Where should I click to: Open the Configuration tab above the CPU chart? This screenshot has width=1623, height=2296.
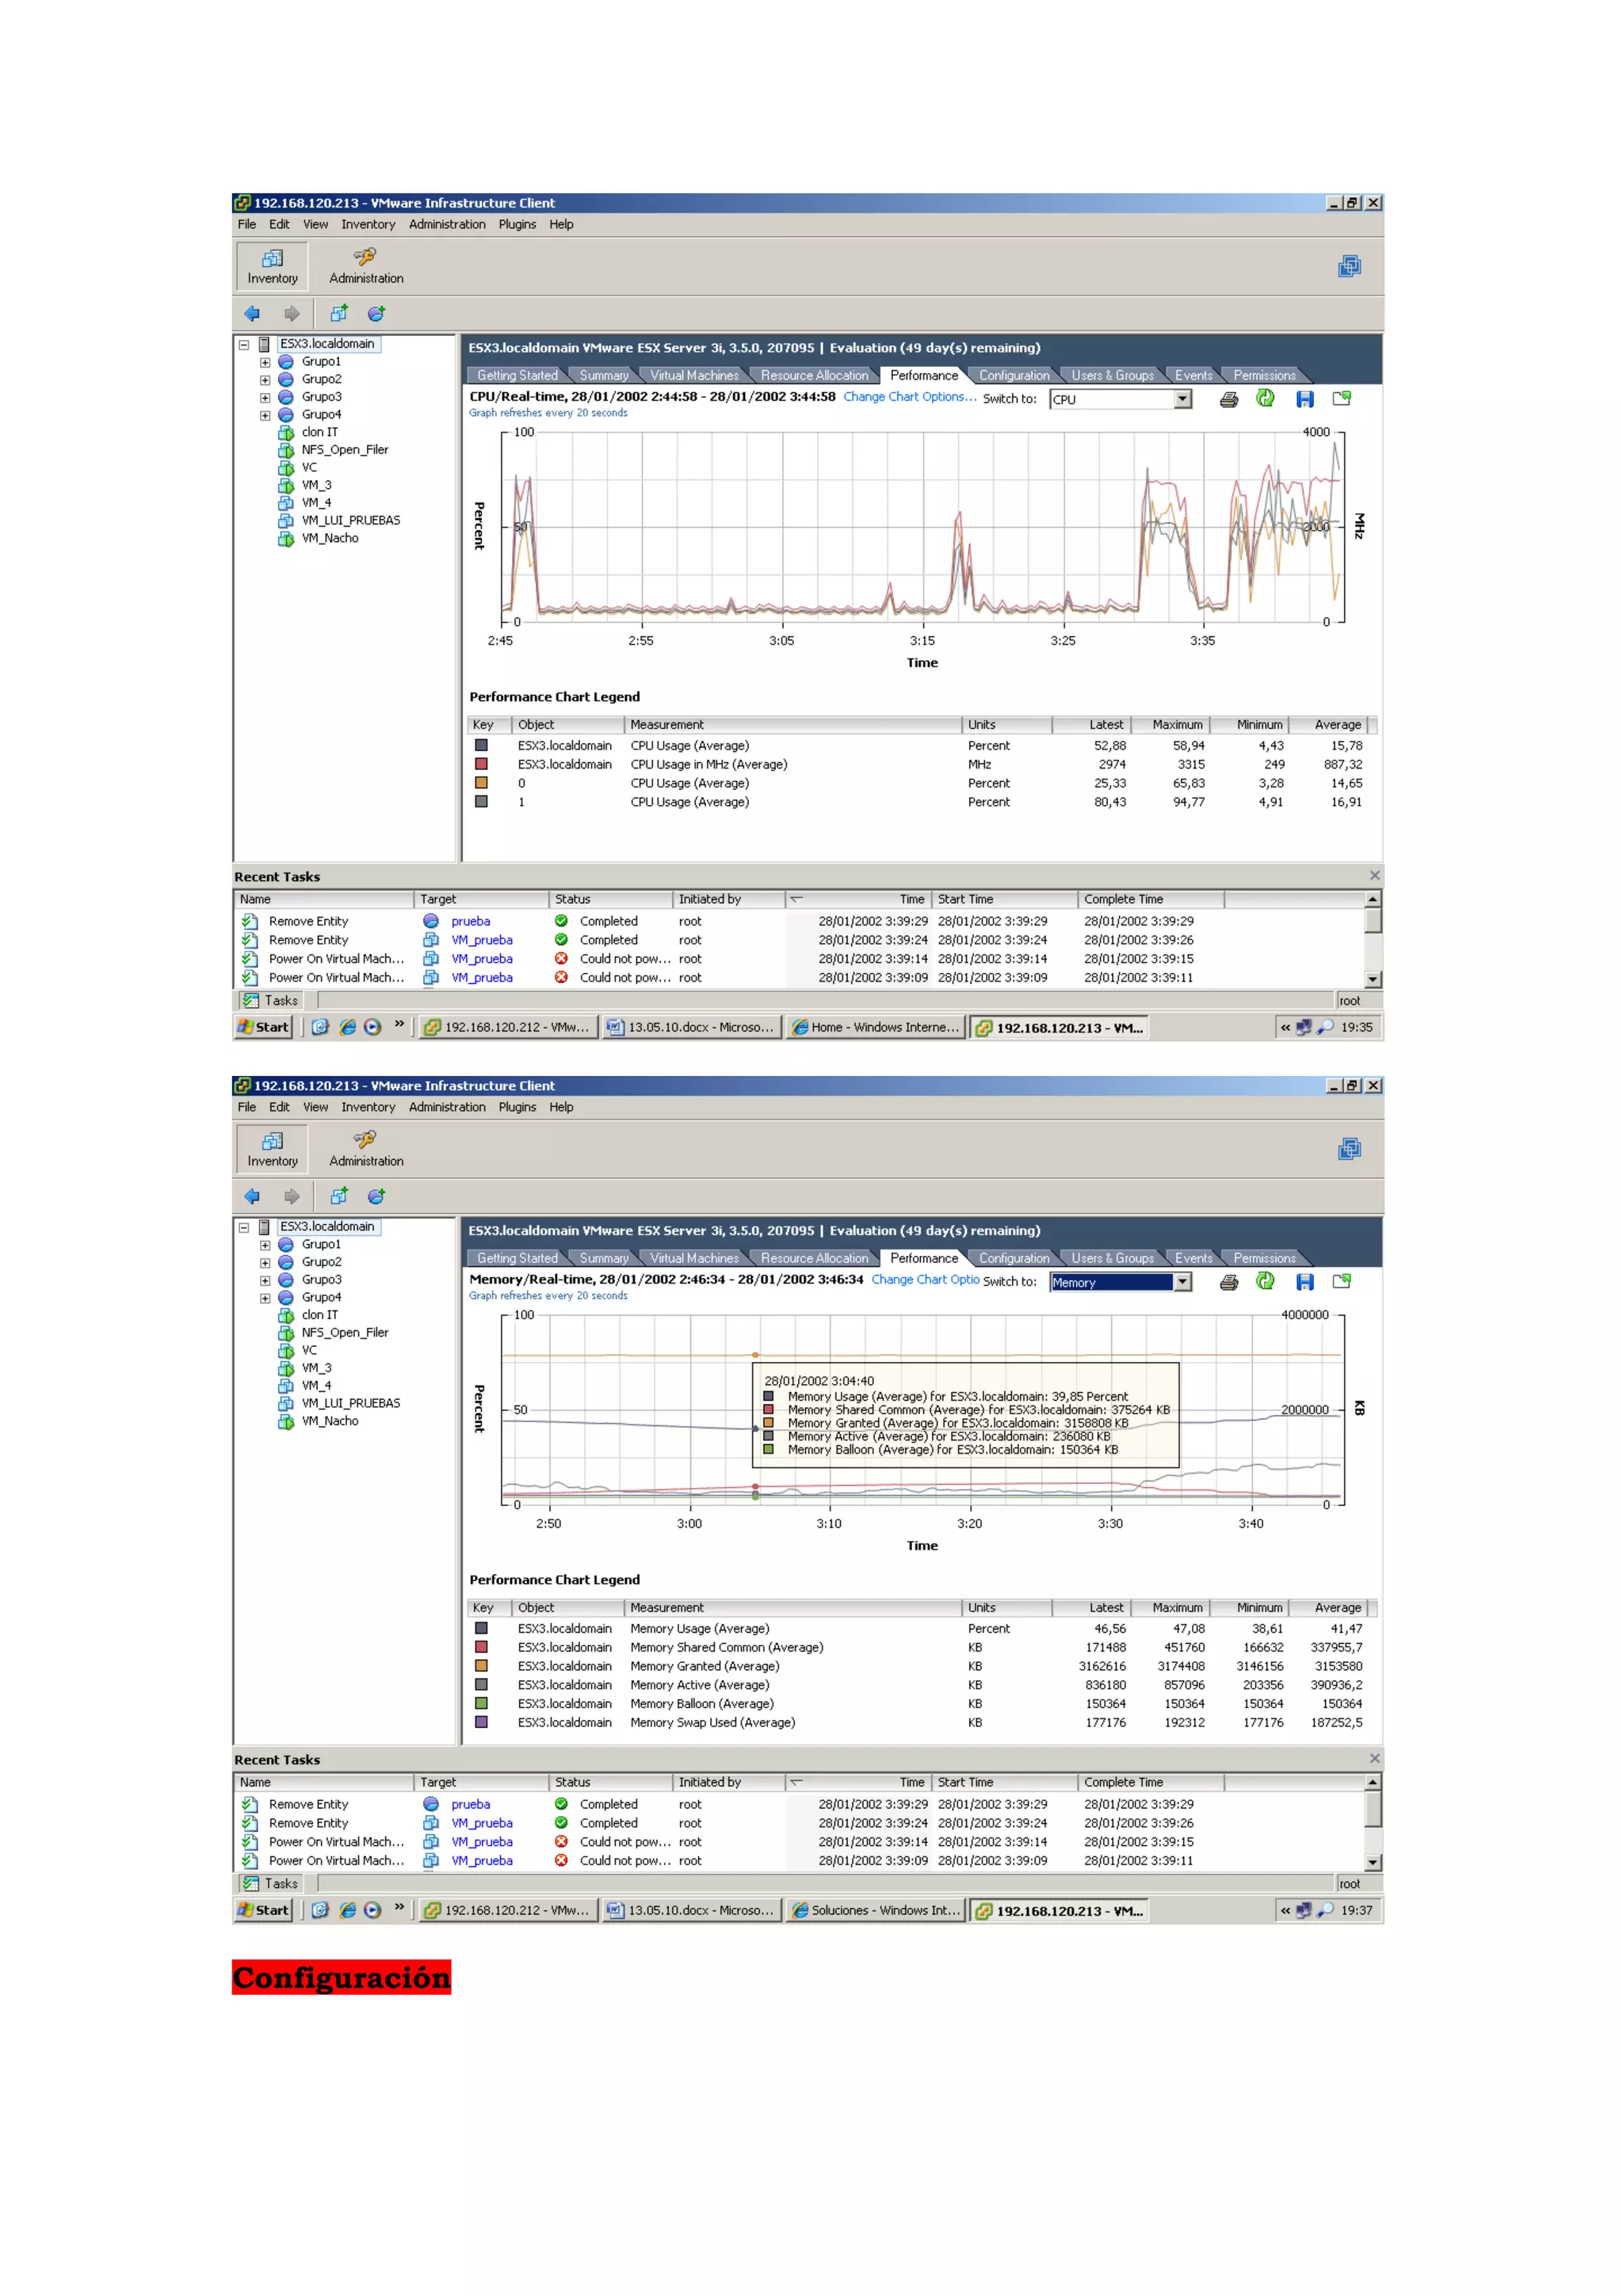coord(1013,376)
